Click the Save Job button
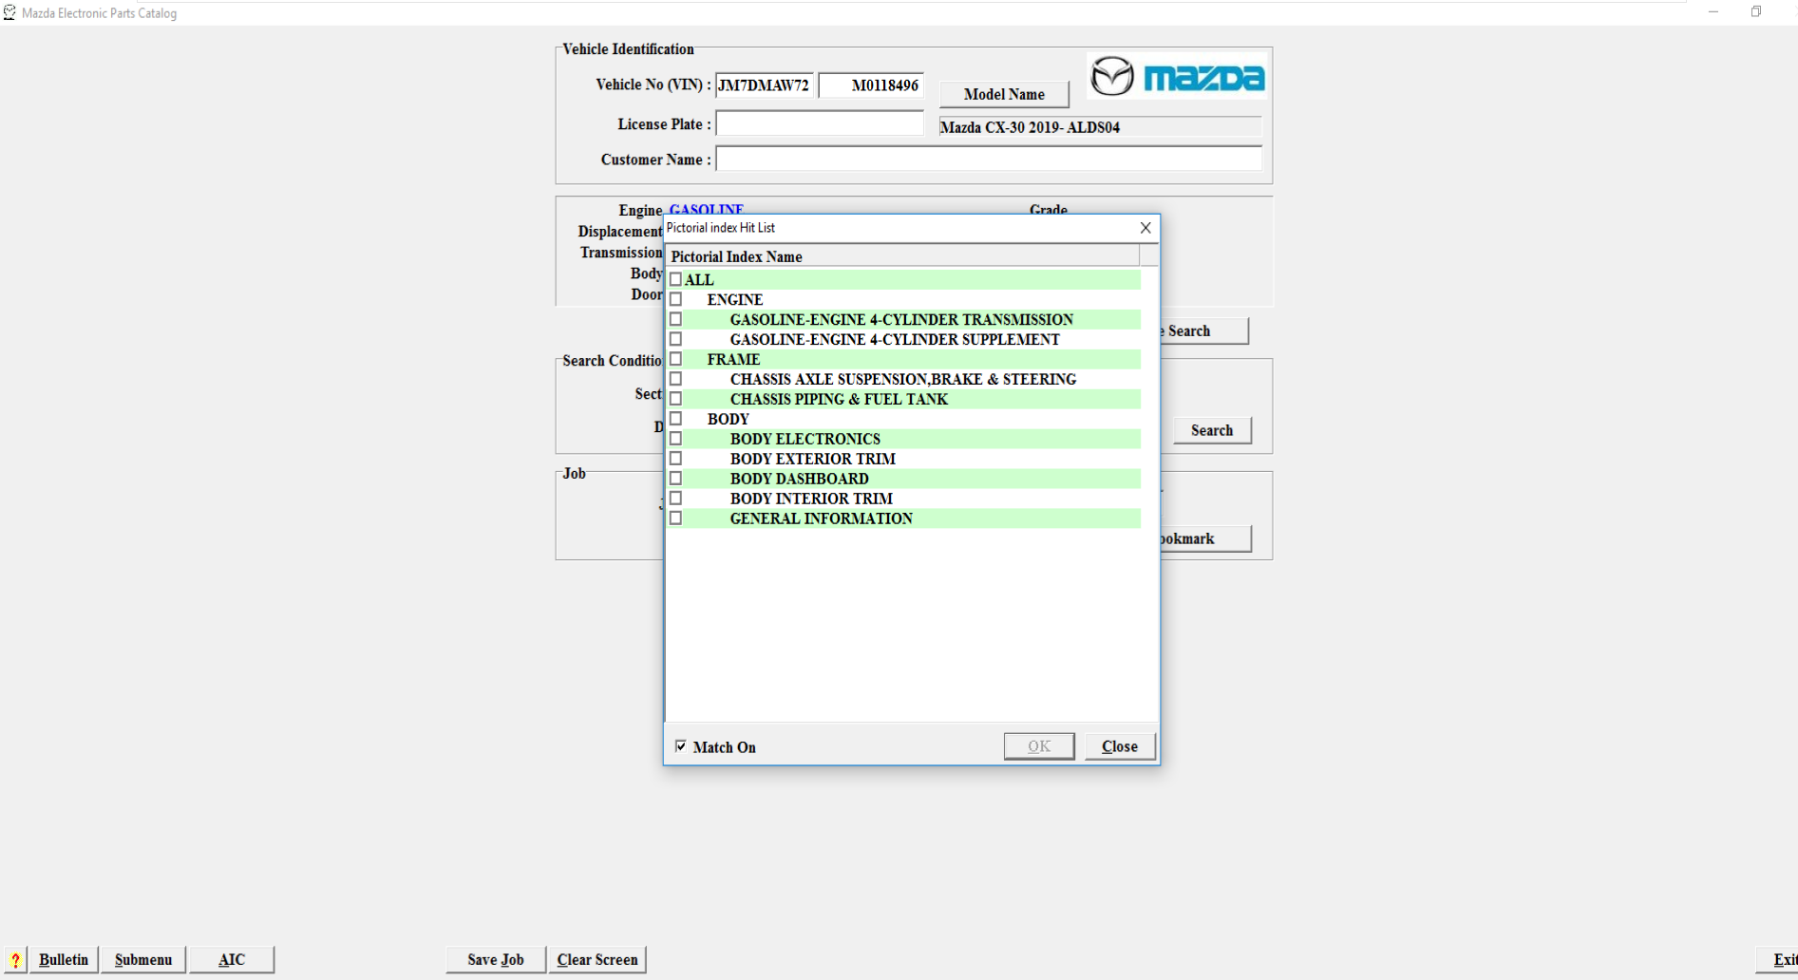 point(496,960)
